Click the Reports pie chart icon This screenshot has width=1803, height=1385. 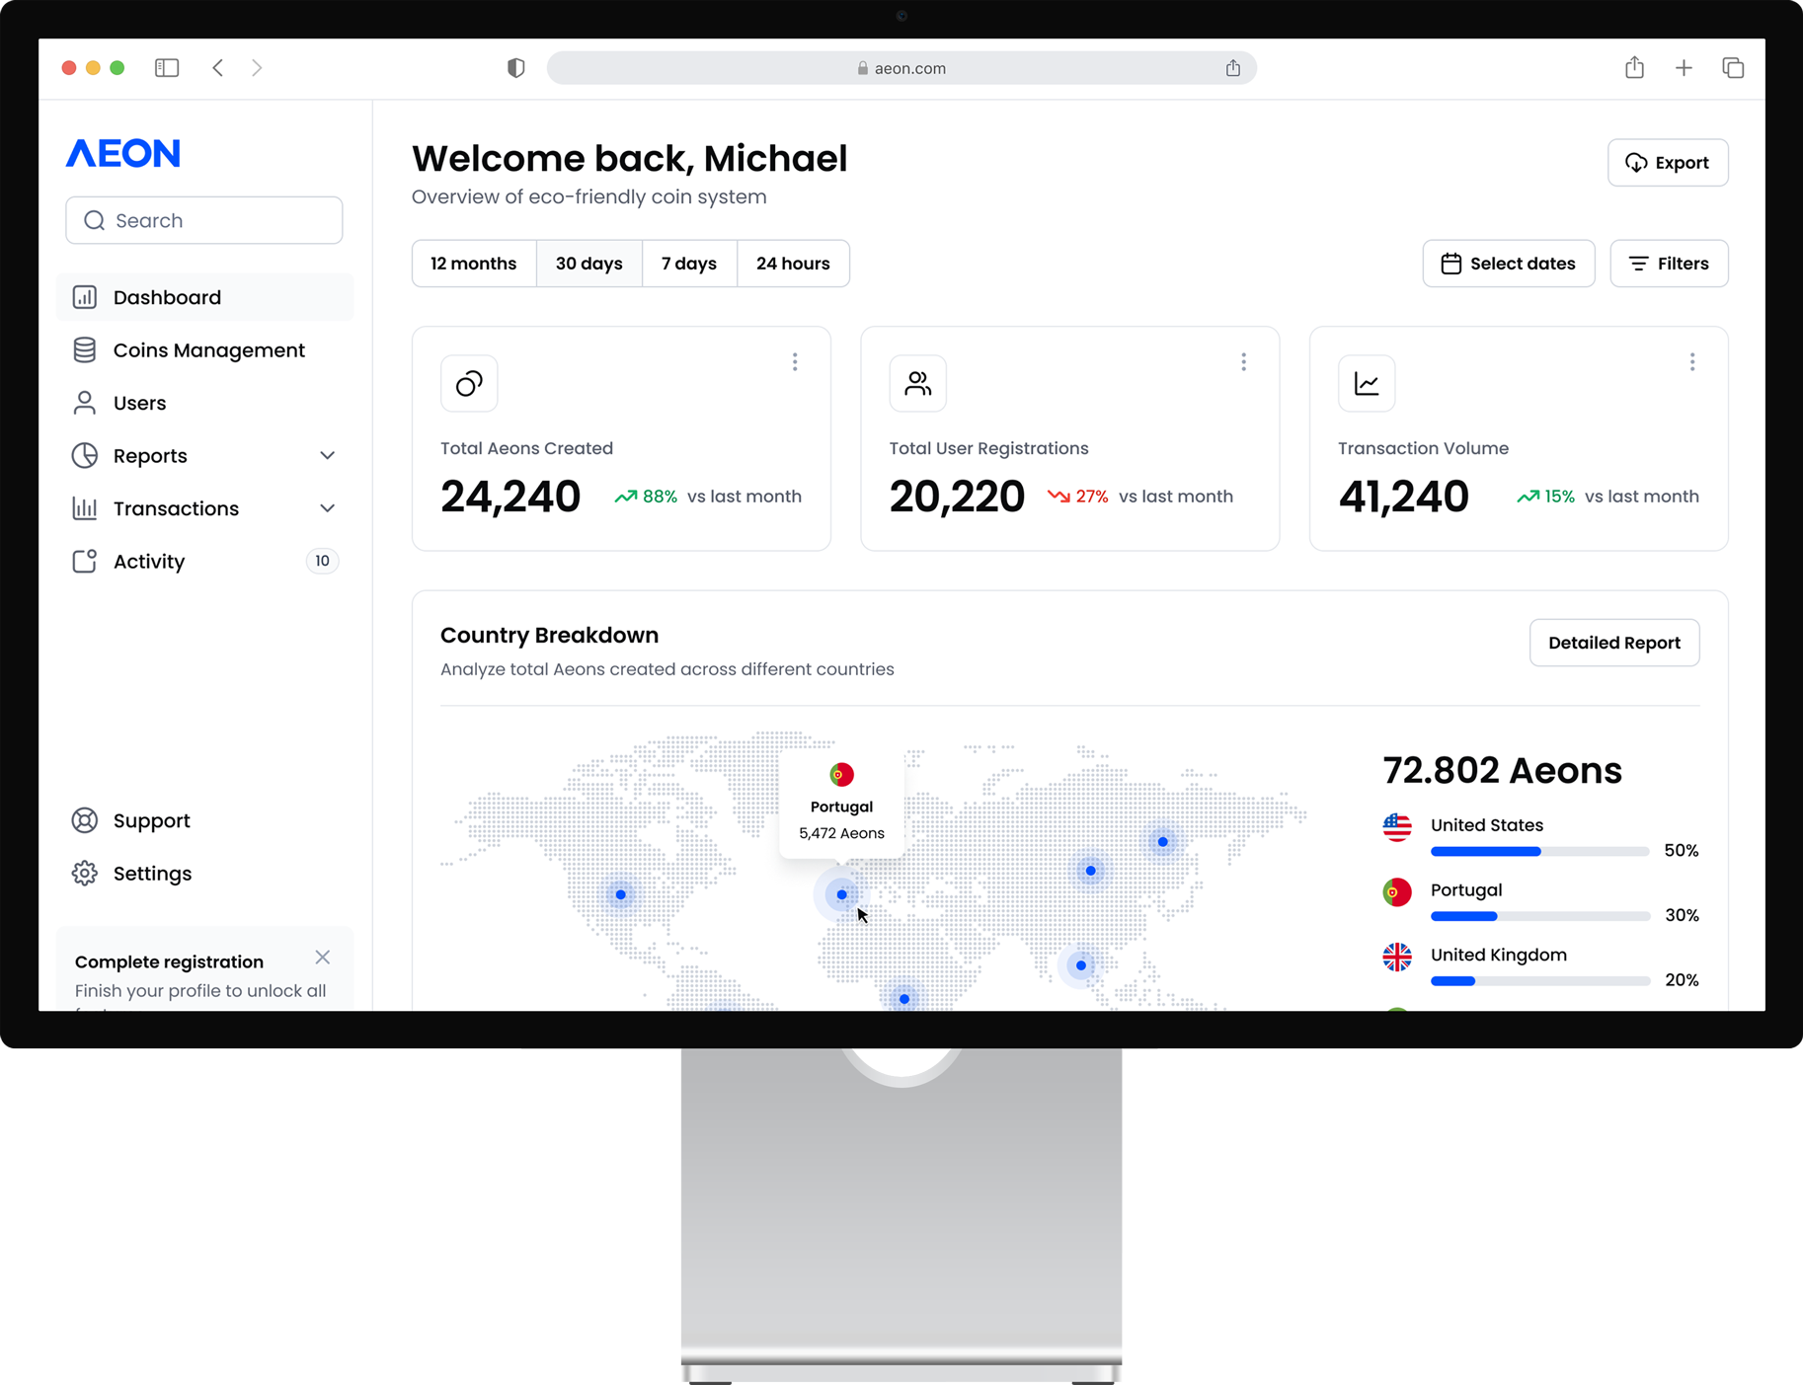[x=85, y=455]
